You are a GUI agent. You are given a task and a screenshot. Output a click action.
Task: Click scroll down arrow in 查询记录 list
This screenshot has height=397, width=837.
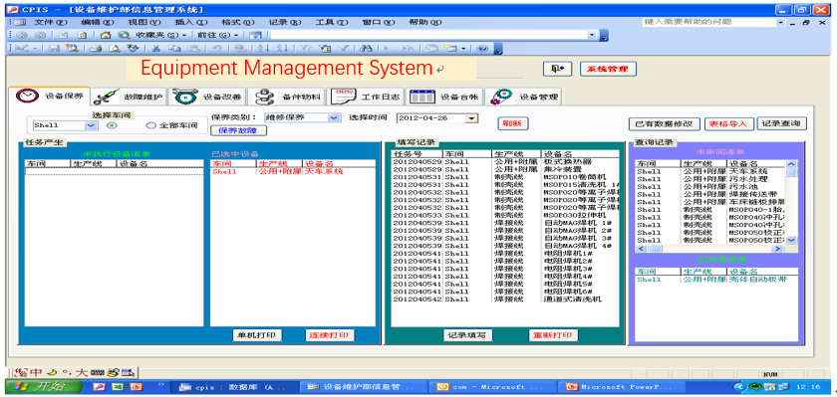coord(791,240)
